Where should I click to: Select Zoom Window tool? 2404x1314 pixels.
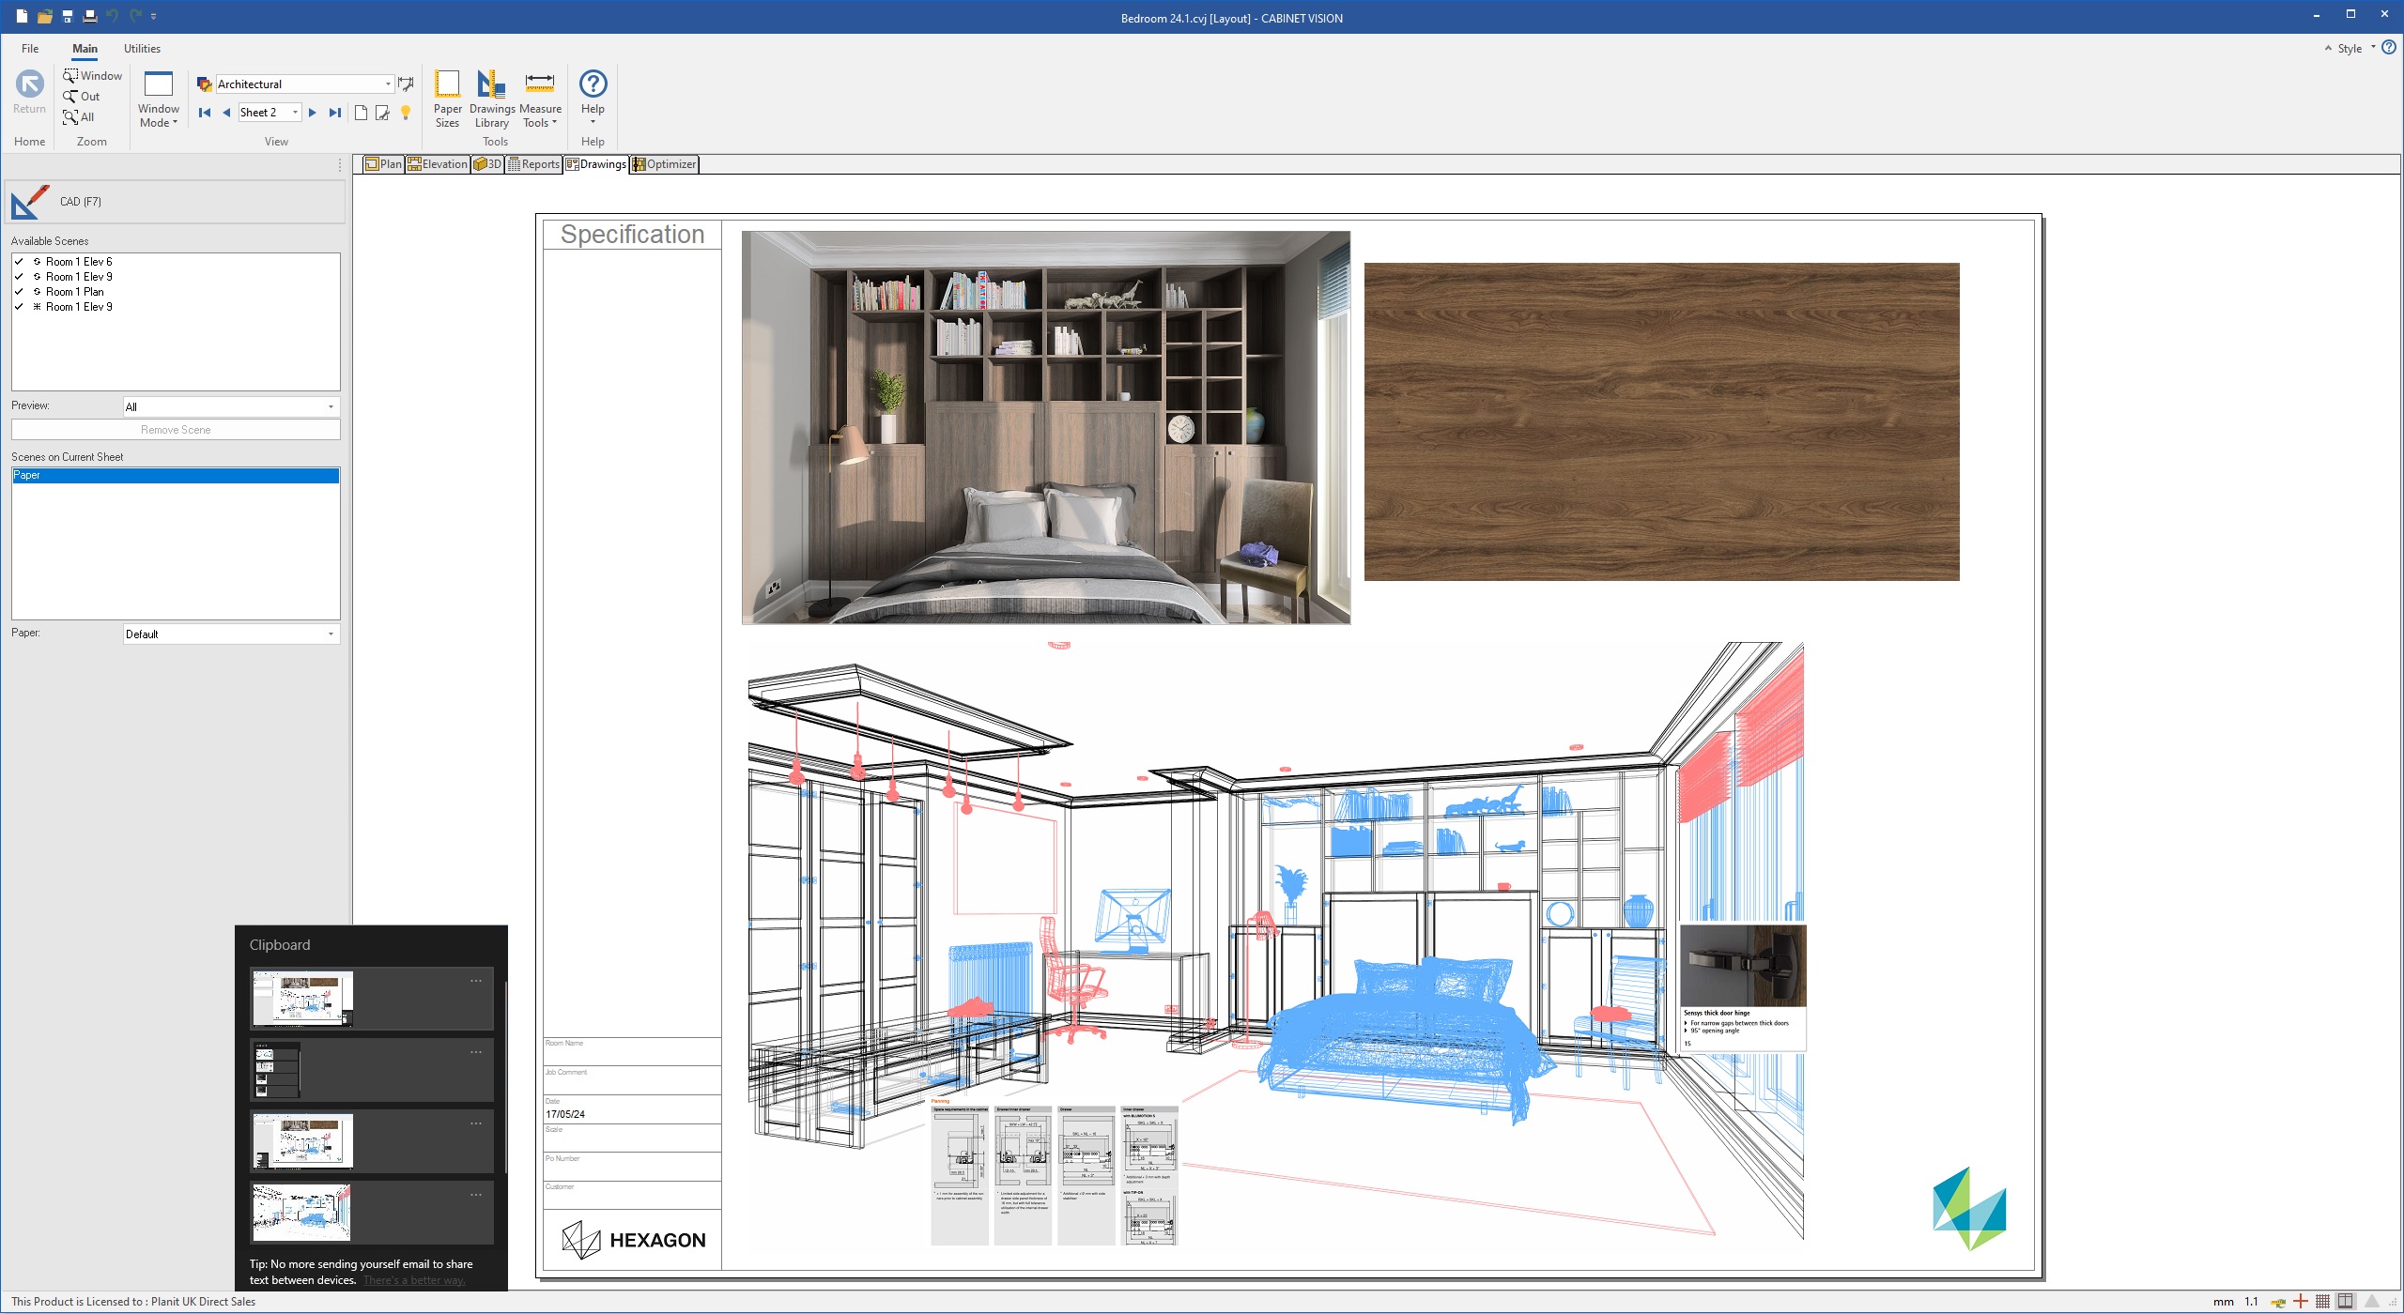pos(92,76)
